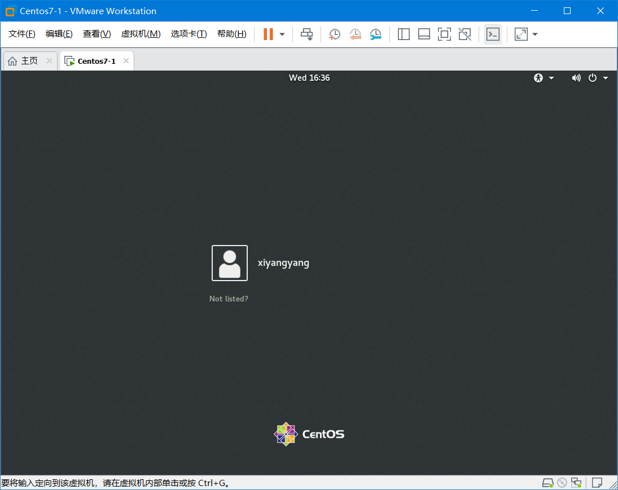
Task: Toggle the thumbnail bar visibility
Action: (x=424, y=34)
